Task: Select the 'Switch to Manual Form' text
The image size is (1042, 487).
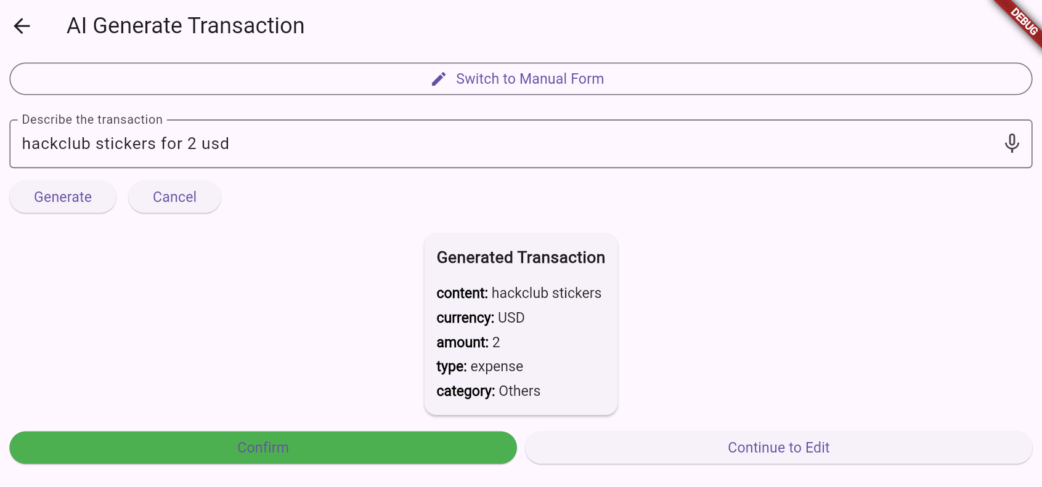Action: click(529, 79)
